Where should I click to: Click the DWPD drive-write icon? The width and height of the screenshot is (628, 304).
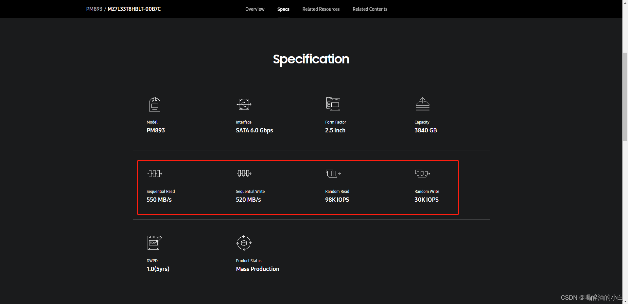point(155,243)
